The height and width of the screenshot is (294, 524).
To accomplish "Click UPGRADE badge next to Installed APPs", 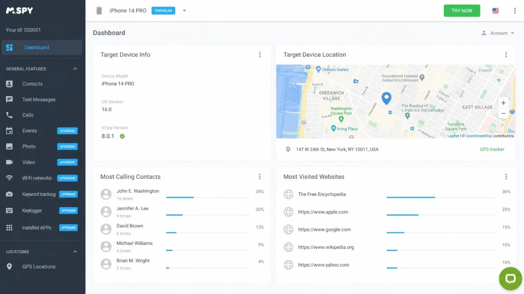I will coord(69,227).
